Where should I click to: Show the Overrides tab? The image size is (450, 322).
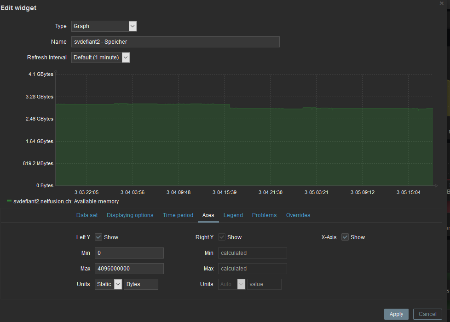298,215
